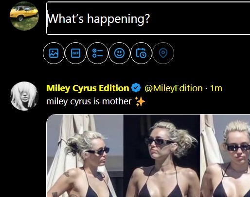Open the GIF picker icon
Screen dimensions: 250x197
[76, 53]
